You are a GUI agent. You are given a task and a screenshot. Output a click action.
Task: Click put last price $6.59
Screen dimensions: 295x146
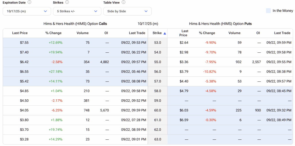[x=184, y=120]
